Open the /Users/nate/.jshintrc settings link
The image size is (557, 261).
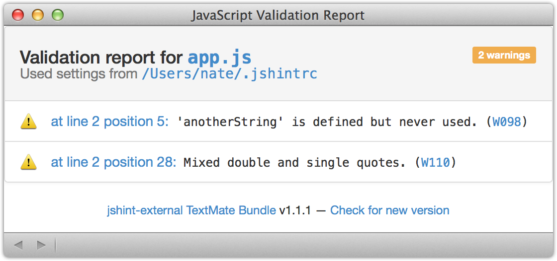pos(229,74)
